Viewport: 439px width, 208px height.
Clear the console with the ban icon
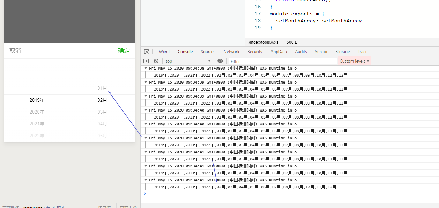click(x=156, y=61)
